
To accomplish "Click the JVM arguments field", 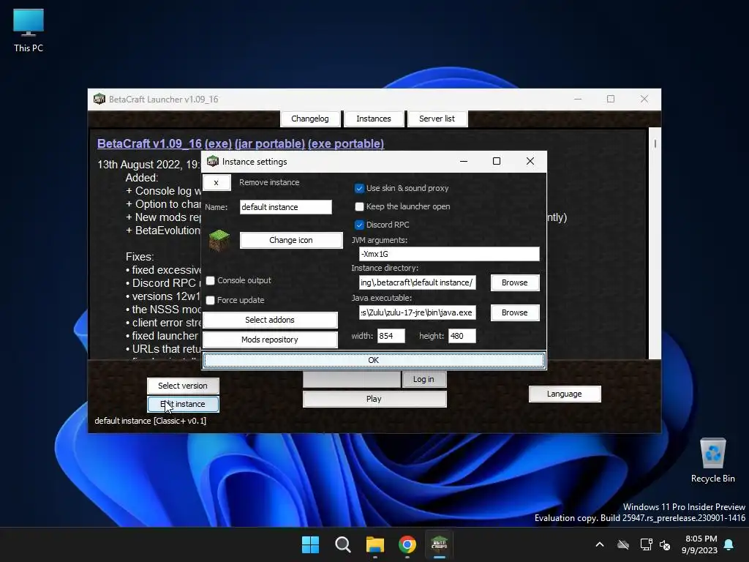I will pos(449,254).
